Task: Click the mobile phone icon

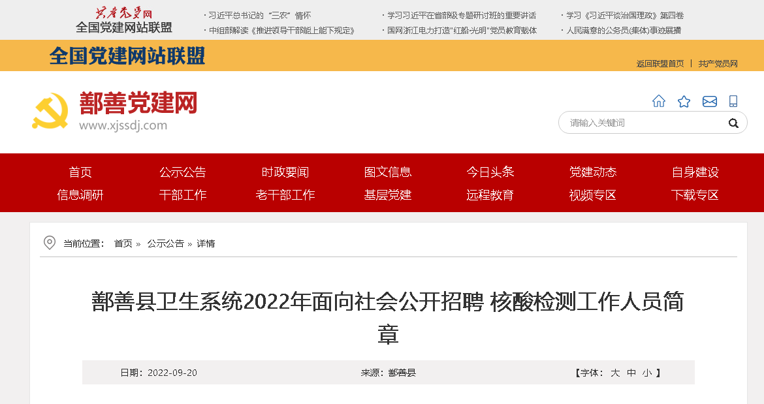Action: (733, 101)
